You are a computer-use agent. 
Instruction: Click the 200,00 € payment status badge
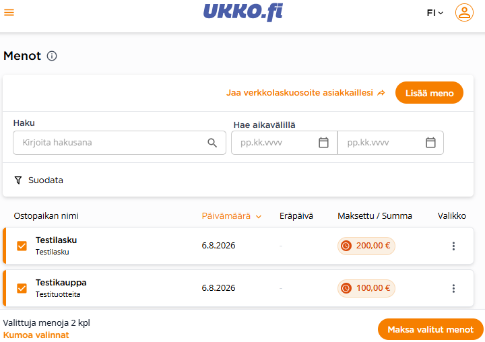click(x=366, y=246)
